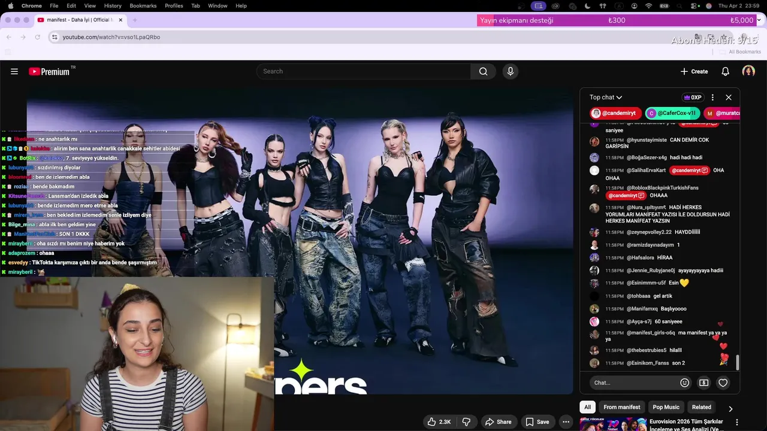This screenshot has height=431, width=767.
Task: Open the Chrome menu
Action: click(x=32, y=5)
